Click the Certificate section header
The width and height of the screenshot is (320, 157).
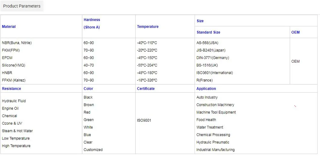146,89
